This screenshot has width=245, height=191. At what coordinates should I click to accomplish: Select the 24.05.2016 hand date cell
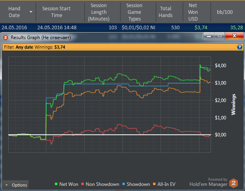pos(14,28)
